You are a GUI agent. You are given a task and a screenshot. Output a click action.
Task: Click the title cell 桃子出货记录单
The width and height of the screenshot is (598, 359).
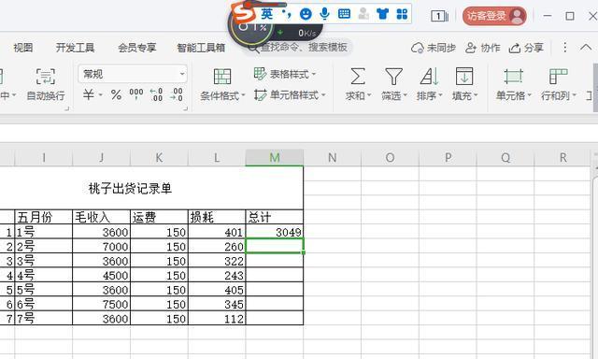130,188
